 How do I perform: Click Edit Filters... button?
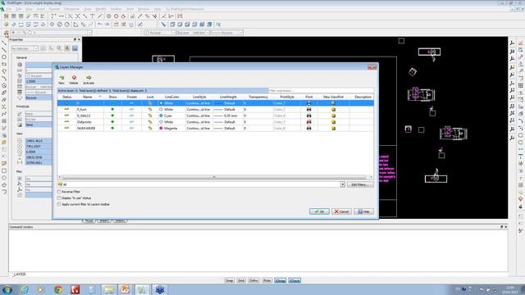click(x=360, y=184)
